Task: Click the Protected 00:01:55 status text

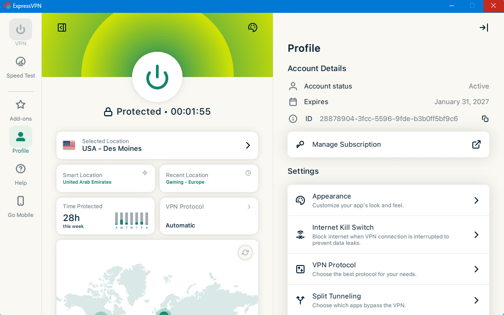Action: click(x=164, y=111)
